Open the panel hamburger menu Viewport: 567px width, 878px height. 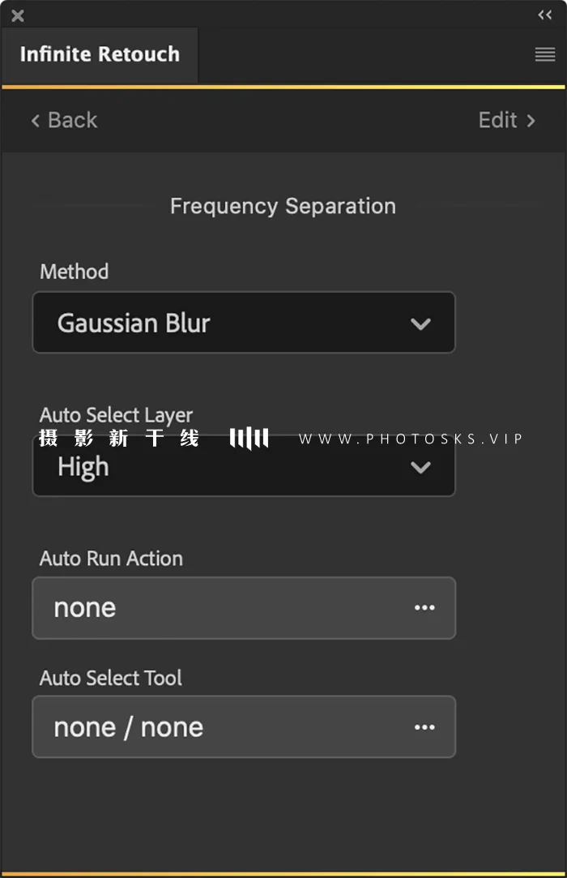click(544, 54)
